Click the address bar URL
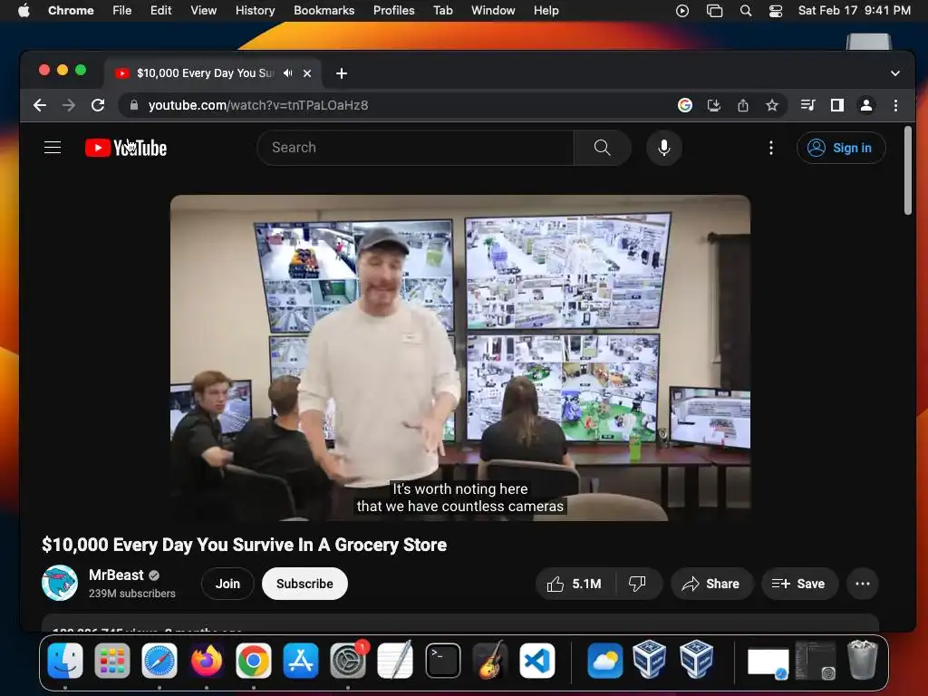This screenshot has height=696, width=928. tap(258, 105)
